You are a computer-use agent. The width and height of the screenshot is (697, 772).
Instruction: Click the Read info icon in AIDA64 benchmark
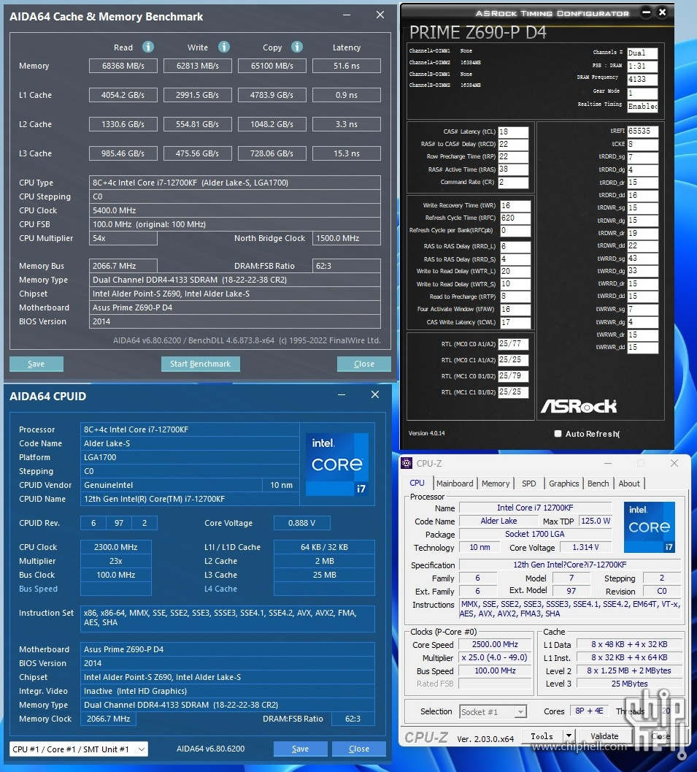click(148, 47)
